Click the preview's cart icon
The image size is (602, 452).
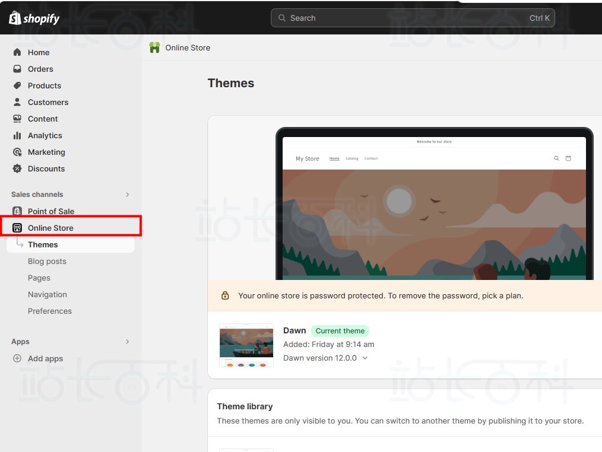568,158
